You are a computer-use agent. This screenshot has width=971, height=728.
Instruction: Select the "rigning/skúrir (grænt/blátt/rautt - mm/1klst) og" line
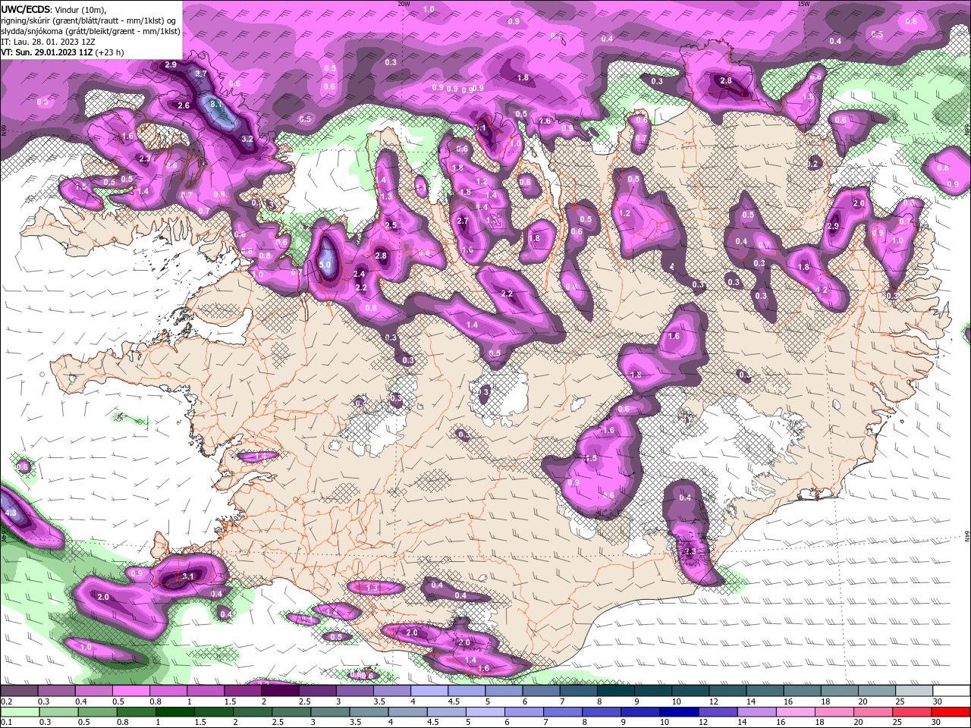(89, 20)
